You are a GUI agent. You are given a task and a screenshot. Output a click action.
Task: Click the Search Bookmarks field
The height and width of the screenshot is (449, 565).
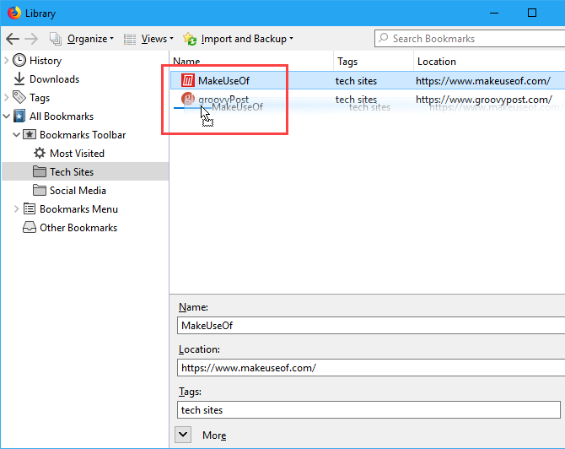(468, 39)
